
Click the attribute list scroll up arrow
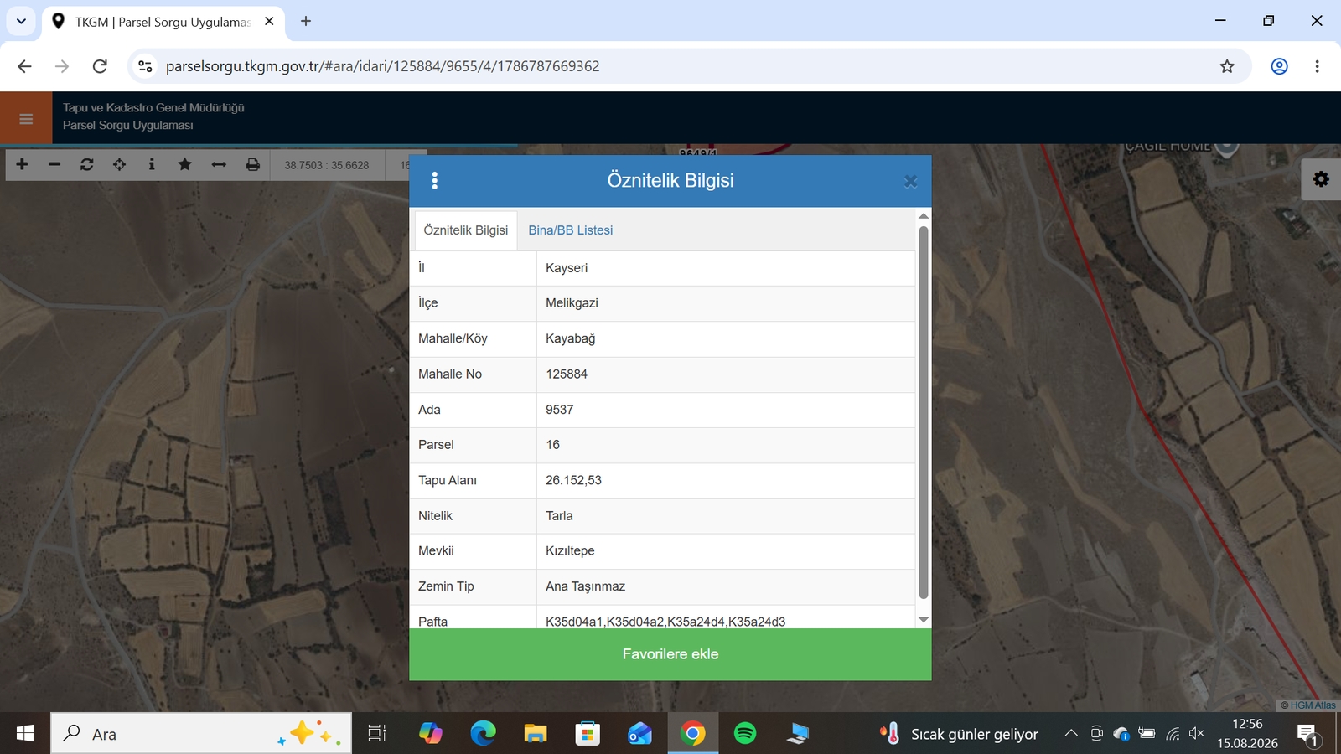coord(924,216)
